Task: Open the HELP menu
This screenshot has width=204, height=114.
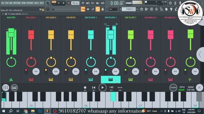Action: [x=42, y=3]
